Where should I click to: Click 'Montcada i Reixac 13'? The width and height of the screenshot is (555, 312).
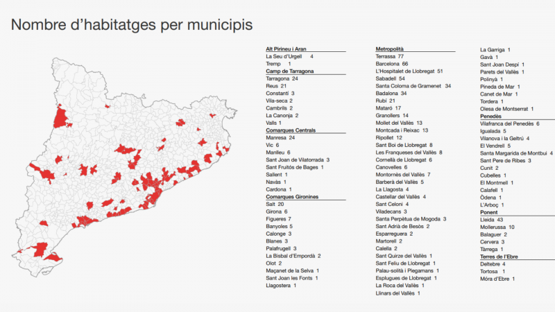402,130
